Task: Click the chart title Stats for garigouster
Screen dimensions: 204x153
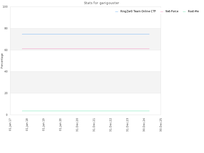Action: point(101,3)
